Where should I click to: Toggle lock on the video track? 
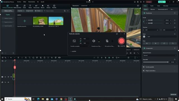pyautogui.click(x=5, y=77)
